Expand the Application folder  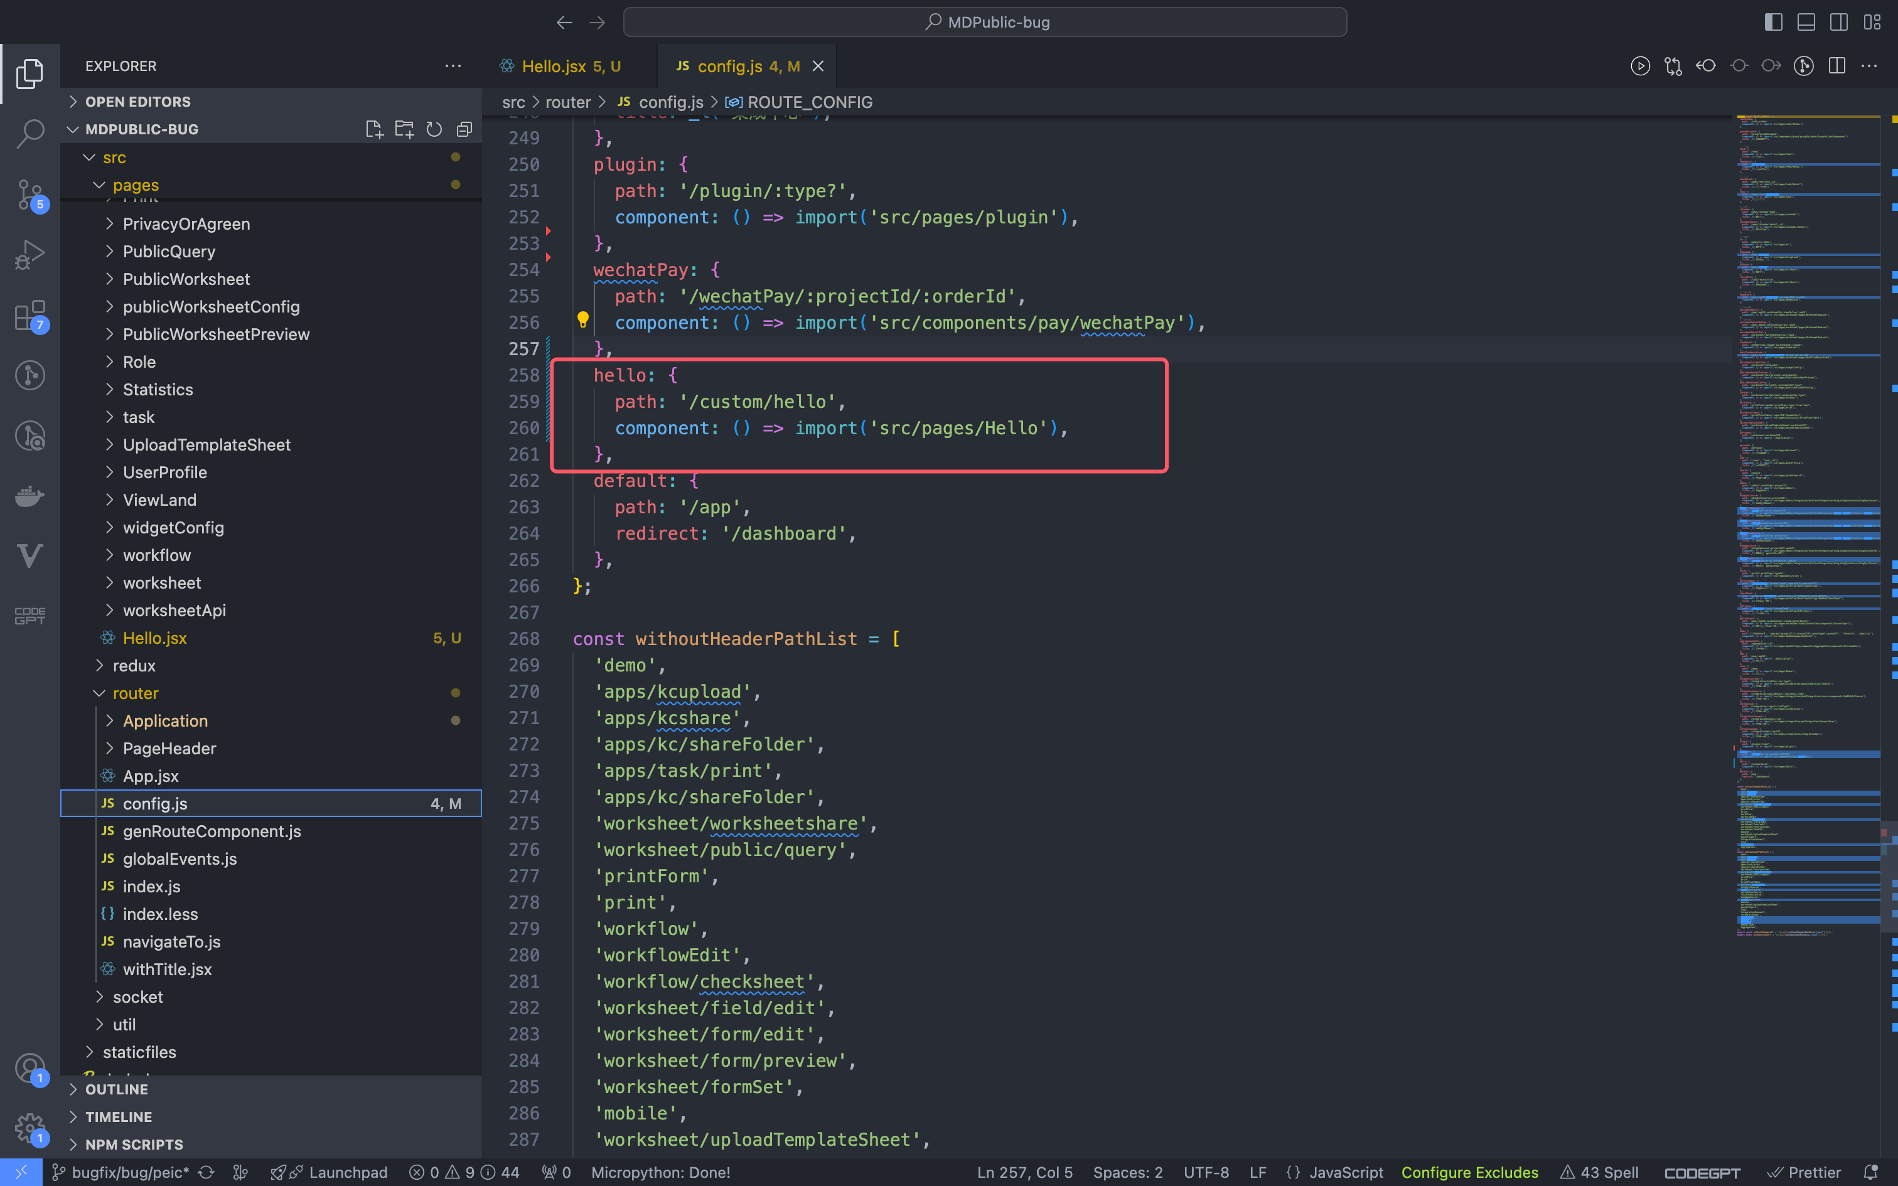[271, 721]
